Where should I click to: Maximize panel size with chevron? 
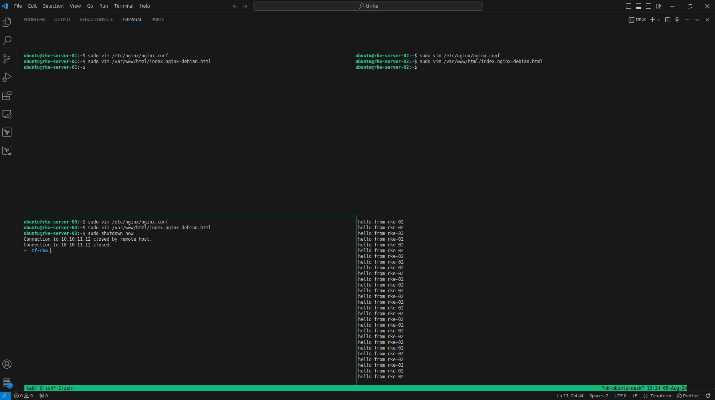pyautogui.click(x=697, y=20)
